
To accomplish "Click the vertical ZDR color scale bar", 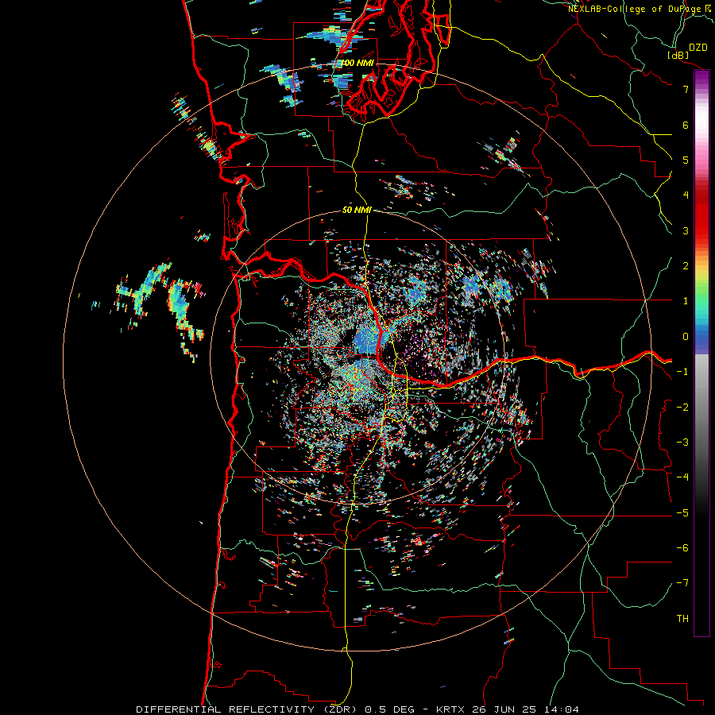I will click(x=701, y=353).
